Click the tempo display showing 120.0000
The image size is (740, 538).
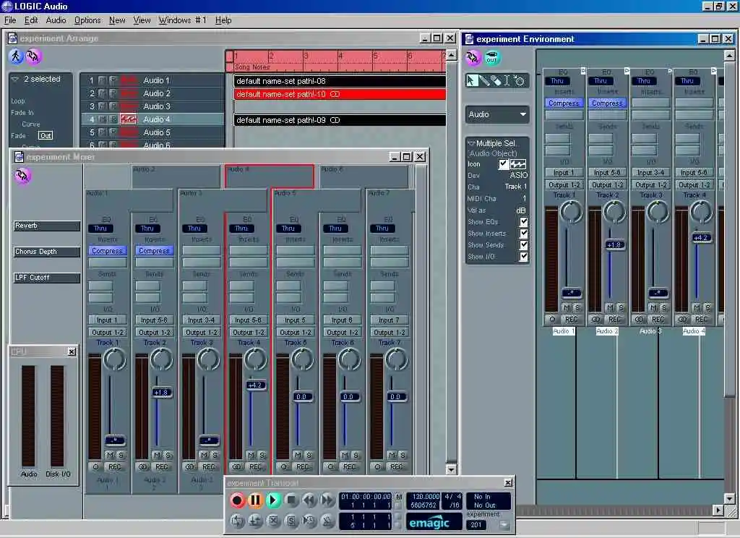click(x=424, y=497)
